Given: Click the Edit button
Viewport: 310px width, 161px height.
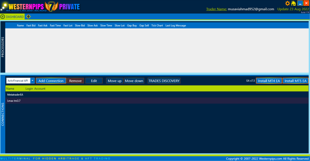Looking at the screenshot, I should pyautogui.click(x=94, y=81).
